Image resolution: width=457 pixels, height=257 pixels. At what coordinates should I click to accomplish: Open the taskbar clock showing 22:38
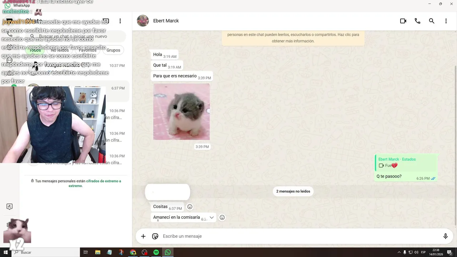tap(436, 252)
